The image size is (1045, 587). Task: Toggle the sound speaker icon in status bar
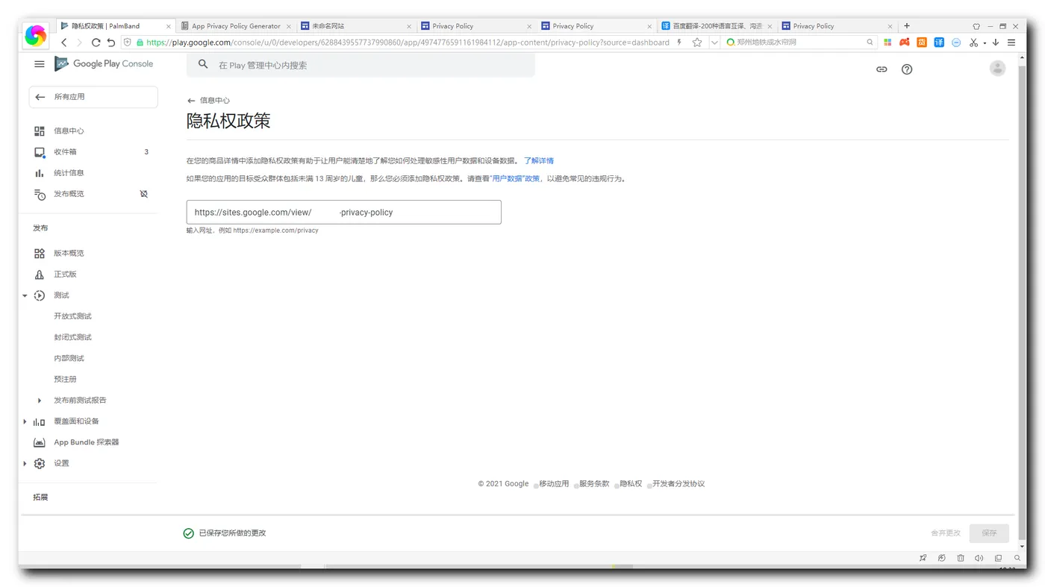pyautogui.click(x=979, y=558)
